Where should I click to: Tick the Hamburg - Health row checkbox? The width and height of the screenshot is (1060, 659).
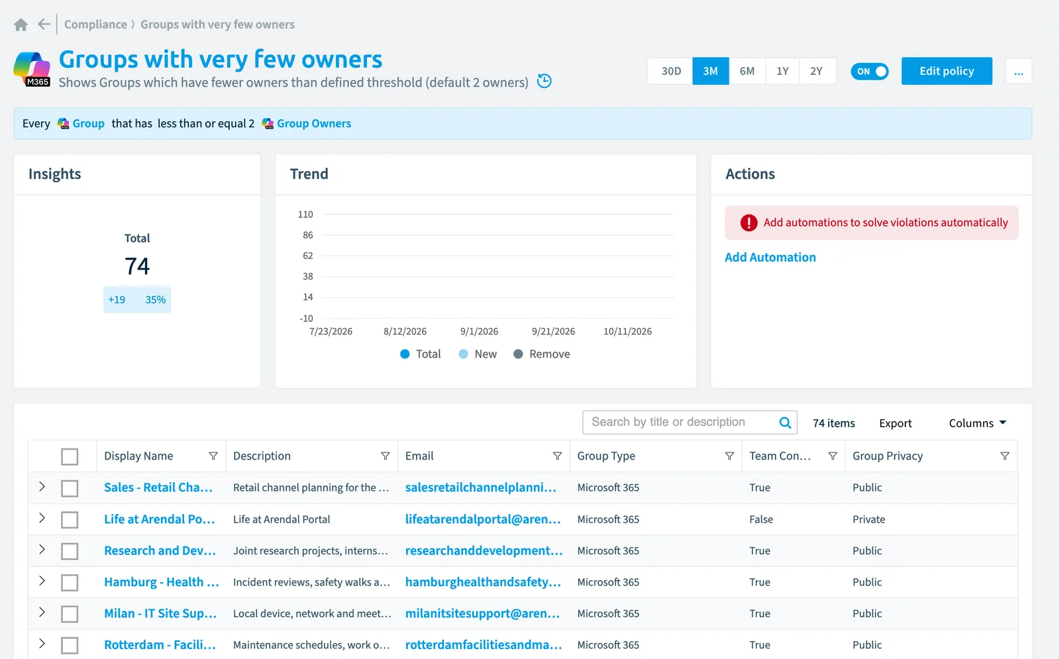click(70, 583)
